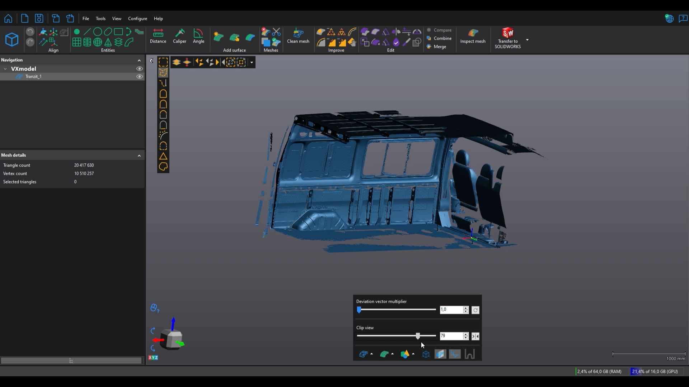This screenshot has height=387, width=689.
Task: Open the Inspect mesh tool
Action: pyautogui.click(x=473, y=36)
